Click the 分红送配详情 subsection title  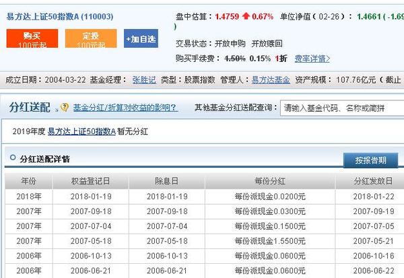point(44,159)
